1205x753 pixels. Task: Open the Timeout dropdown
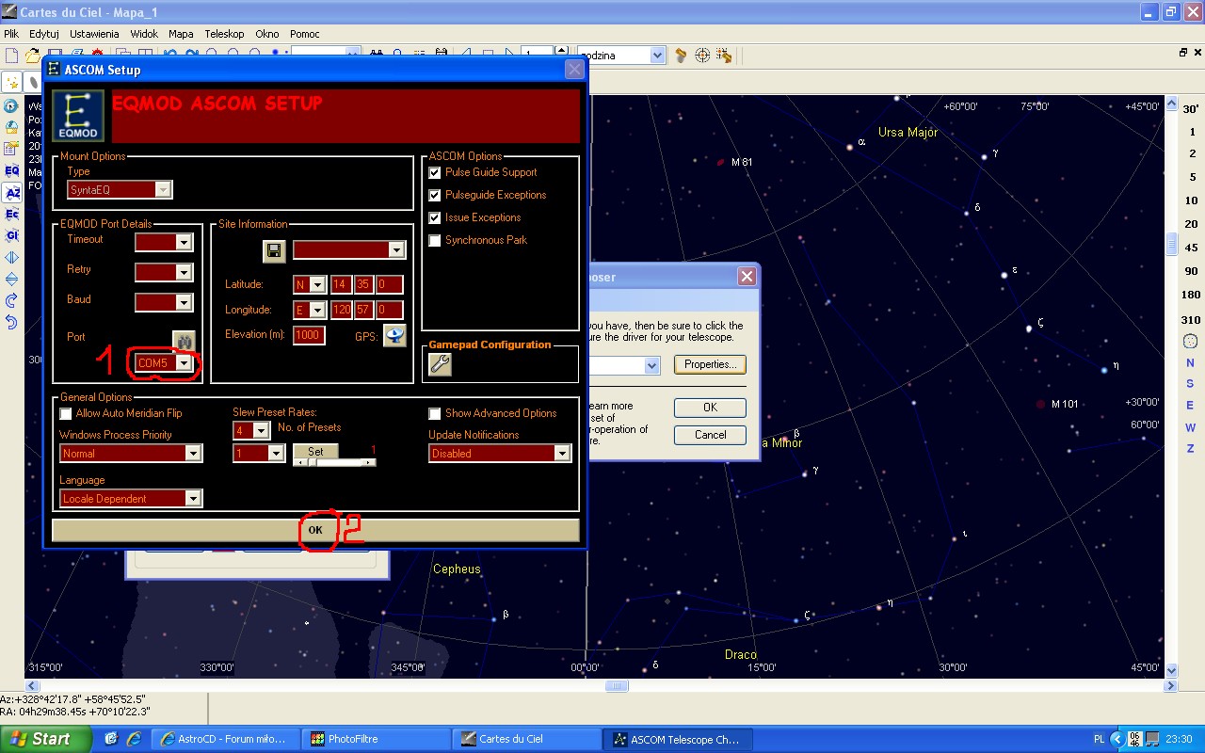pos(184,243)
